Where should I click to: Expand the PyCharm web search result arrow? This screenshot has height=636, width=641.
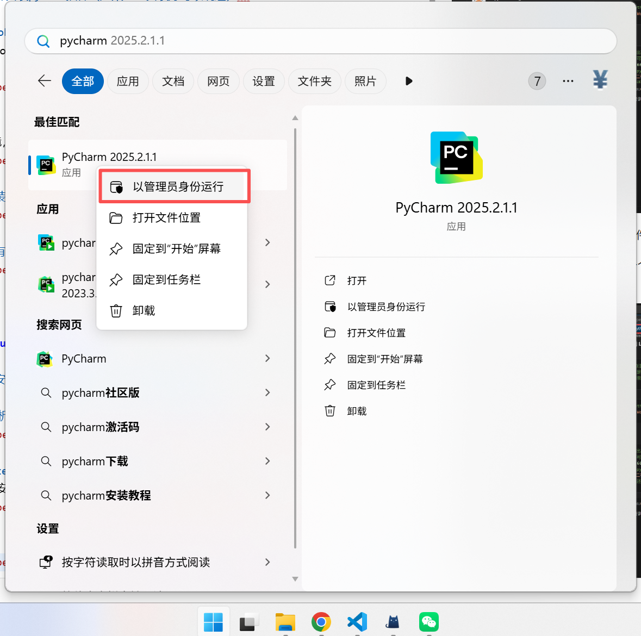click(267, 358)
